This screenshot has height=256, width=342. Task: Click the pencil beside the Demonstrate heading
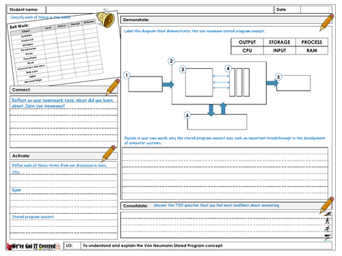[x=327, y=23]
